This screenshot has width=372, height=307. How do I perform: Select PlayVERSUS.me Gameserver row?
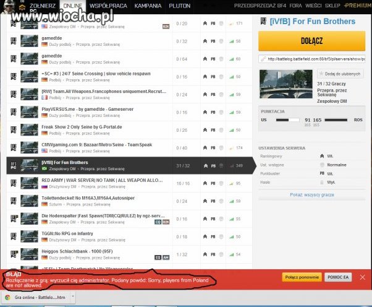point(129,112)
